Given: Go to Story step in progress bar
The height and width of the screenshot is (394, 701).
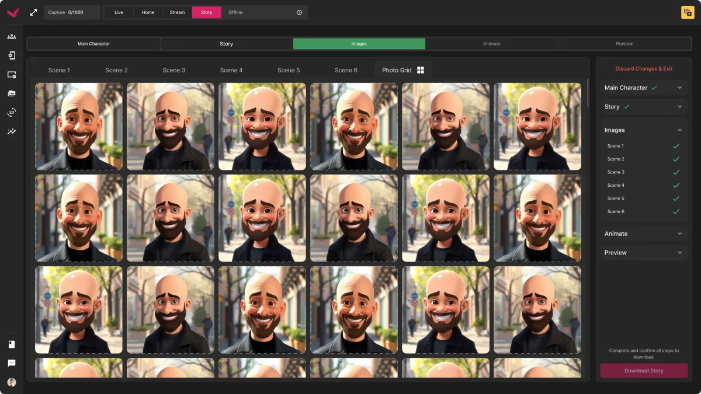Looking at the screenshot, I should pyautogui.click(x=227, y=44).
